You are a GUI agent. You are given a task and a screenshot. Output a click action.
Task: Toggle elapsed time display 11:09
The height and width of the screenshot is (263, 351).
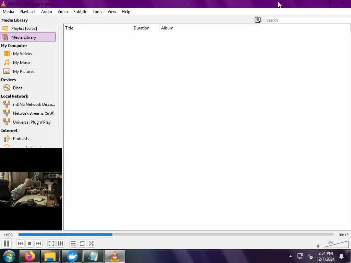[8, 235]
